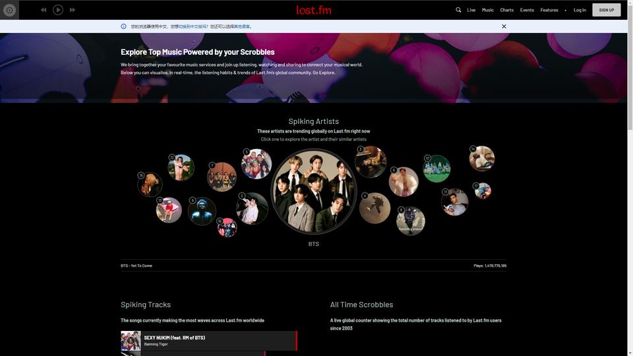Select spiking artist bubble number 14
Screen dimensions: 633x356
(x=482, y=158)
